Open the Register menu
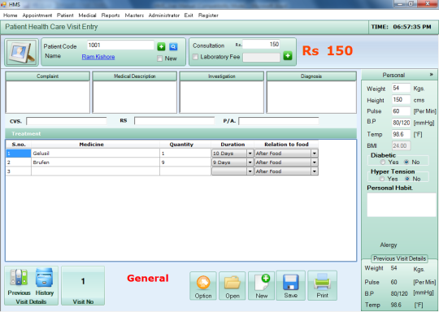 (208, 15)
